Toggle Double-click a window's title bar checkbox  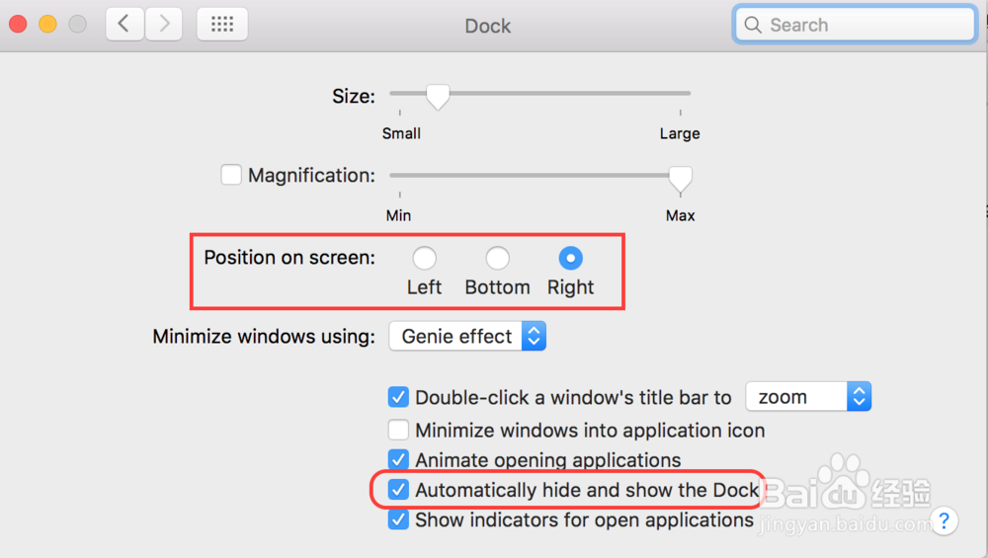tap(398, 397)
